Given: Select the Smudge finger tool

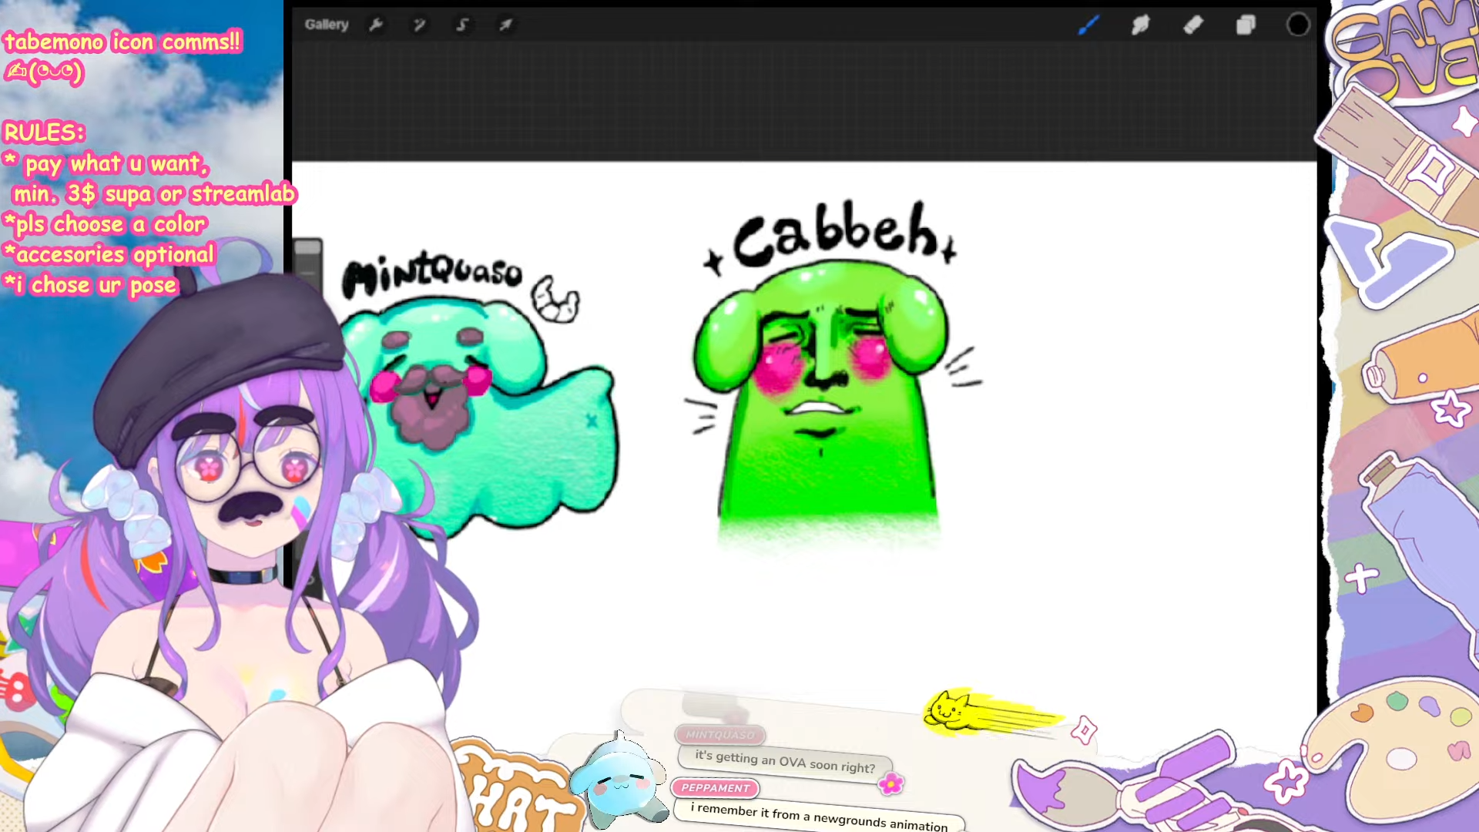Looking at the screenshot, I should click(1140, 25).
